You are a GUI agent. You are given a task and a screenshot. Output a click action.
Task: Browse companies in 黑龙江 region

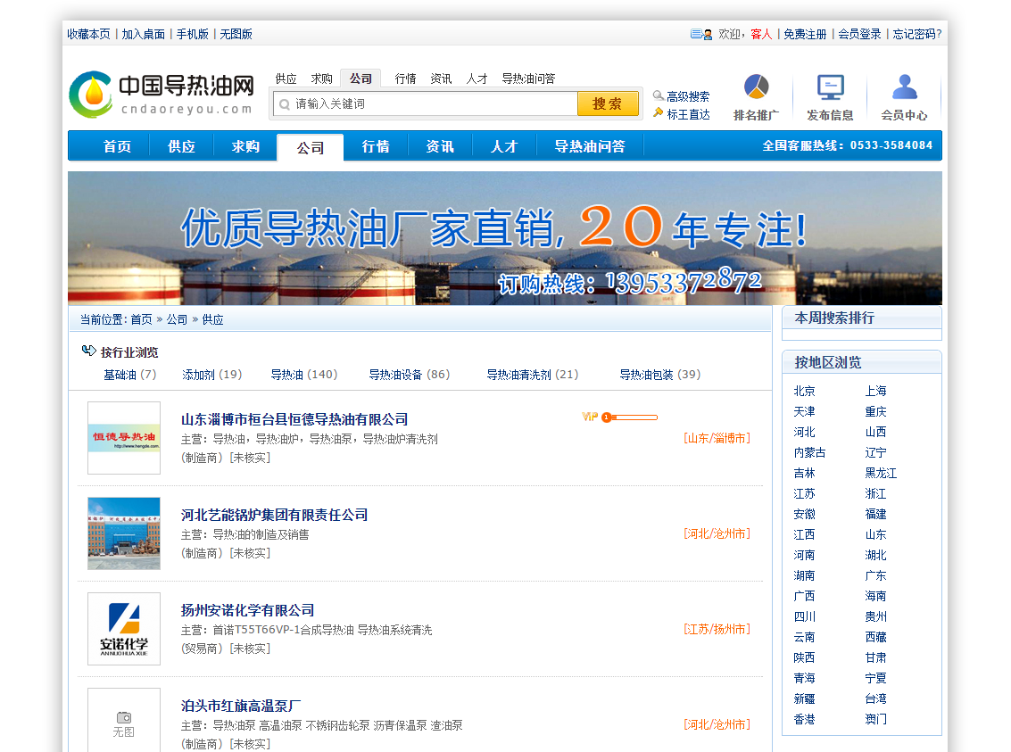[881, 473]
